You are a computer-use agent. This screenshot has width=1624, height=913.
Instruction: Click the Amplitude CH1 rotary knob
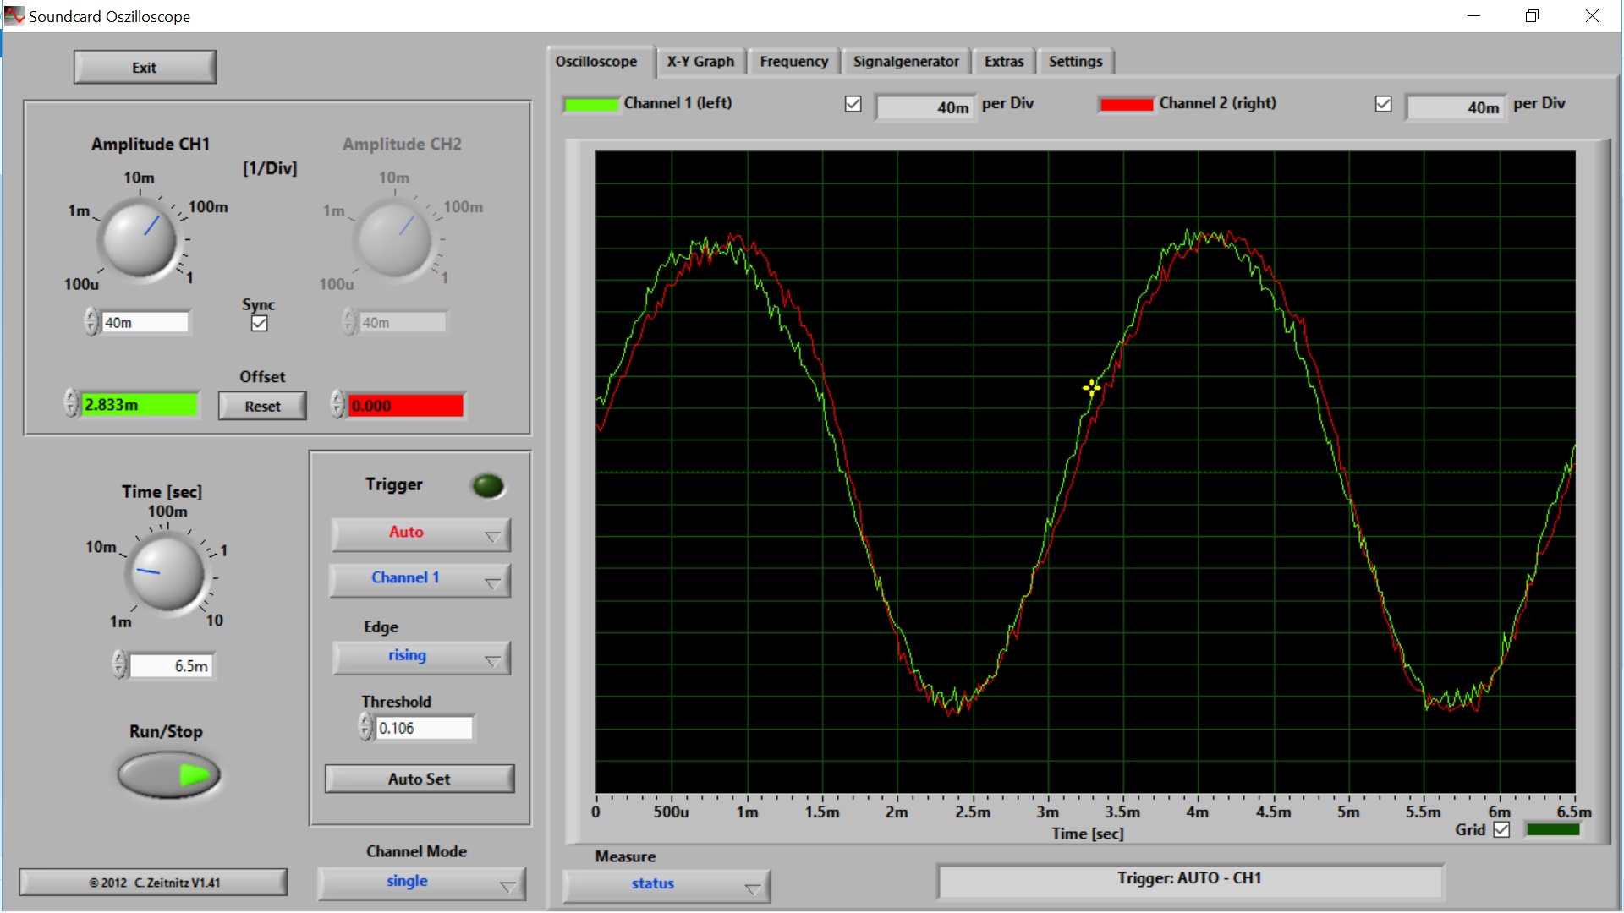click(x=140, y=239)
